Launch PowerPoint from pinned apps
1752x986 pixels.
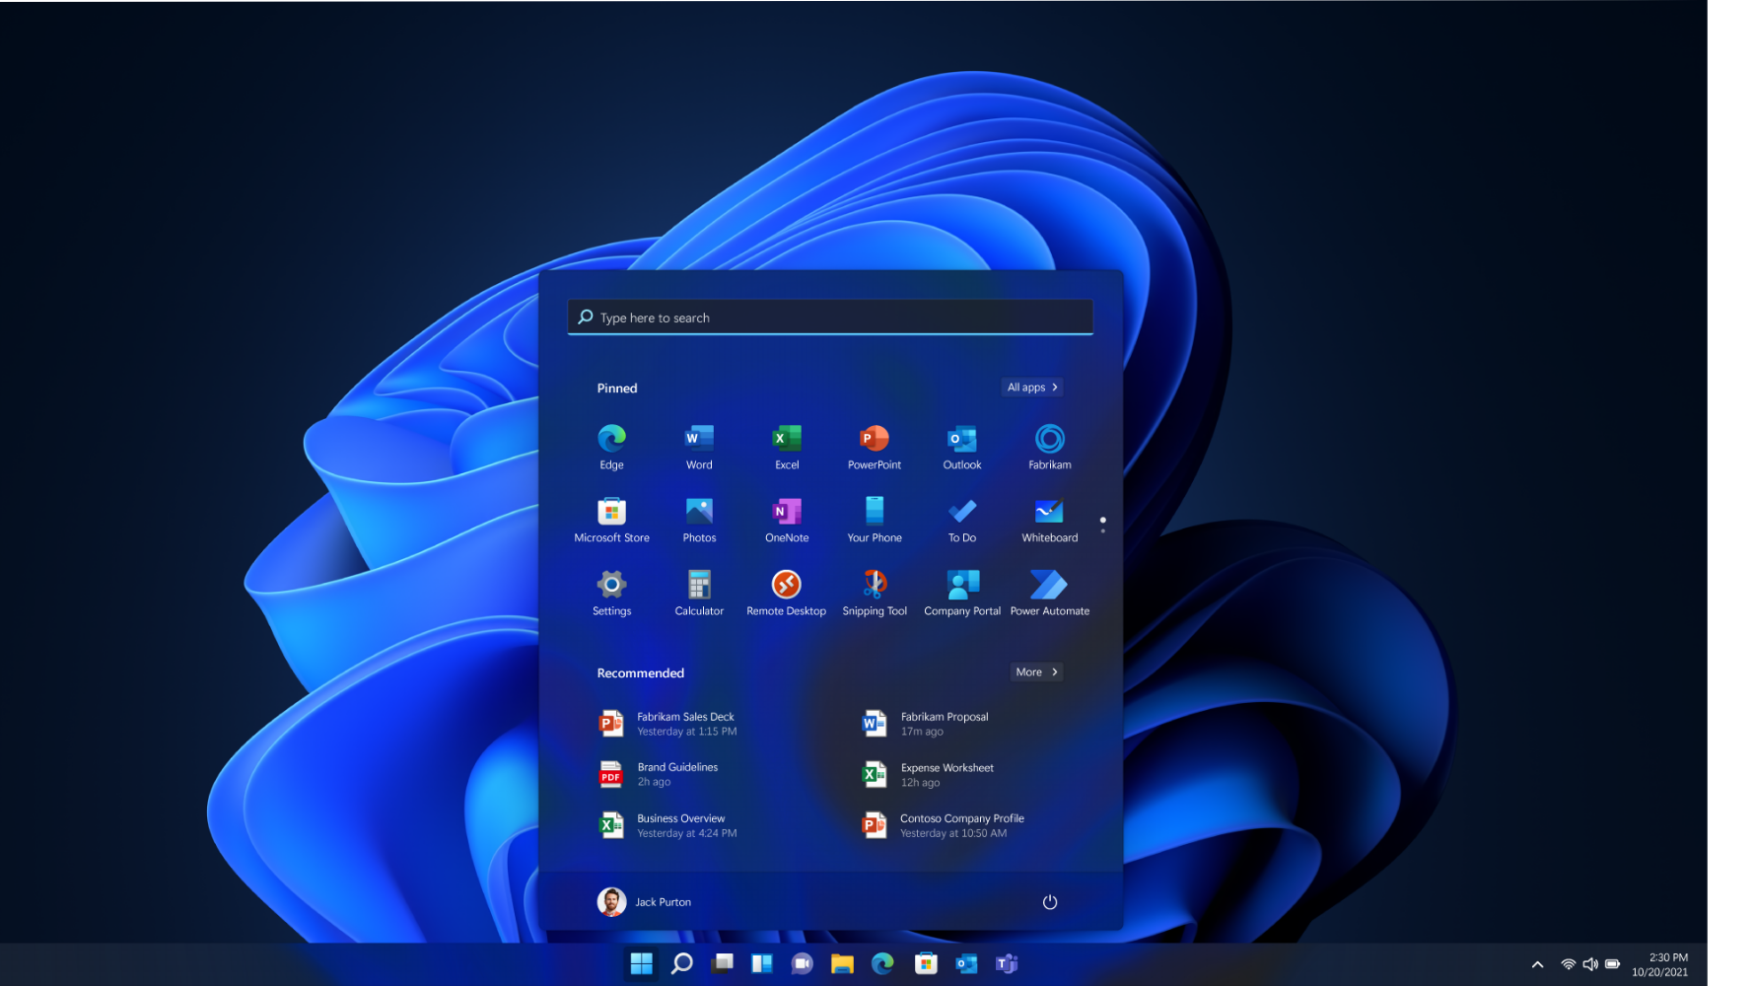[x=875, y=447]
